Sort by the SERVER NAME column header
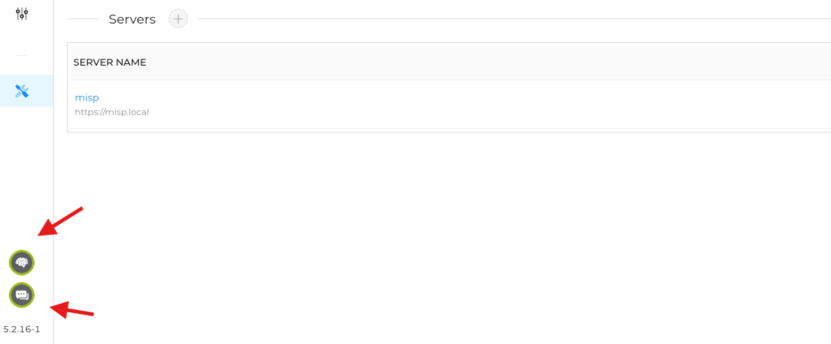This screenshot has width=831, height=344. click(110, 62)
